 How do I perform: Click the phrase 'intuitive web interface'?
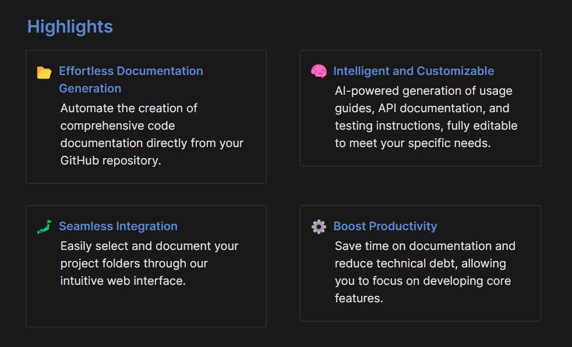point(122,281)
